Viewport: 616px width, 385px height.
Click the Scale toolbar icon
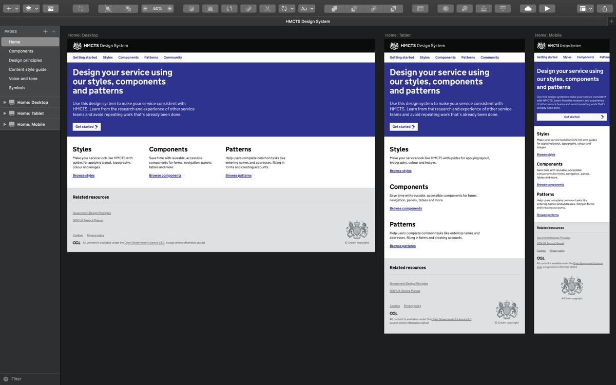[x=465, y=9]
